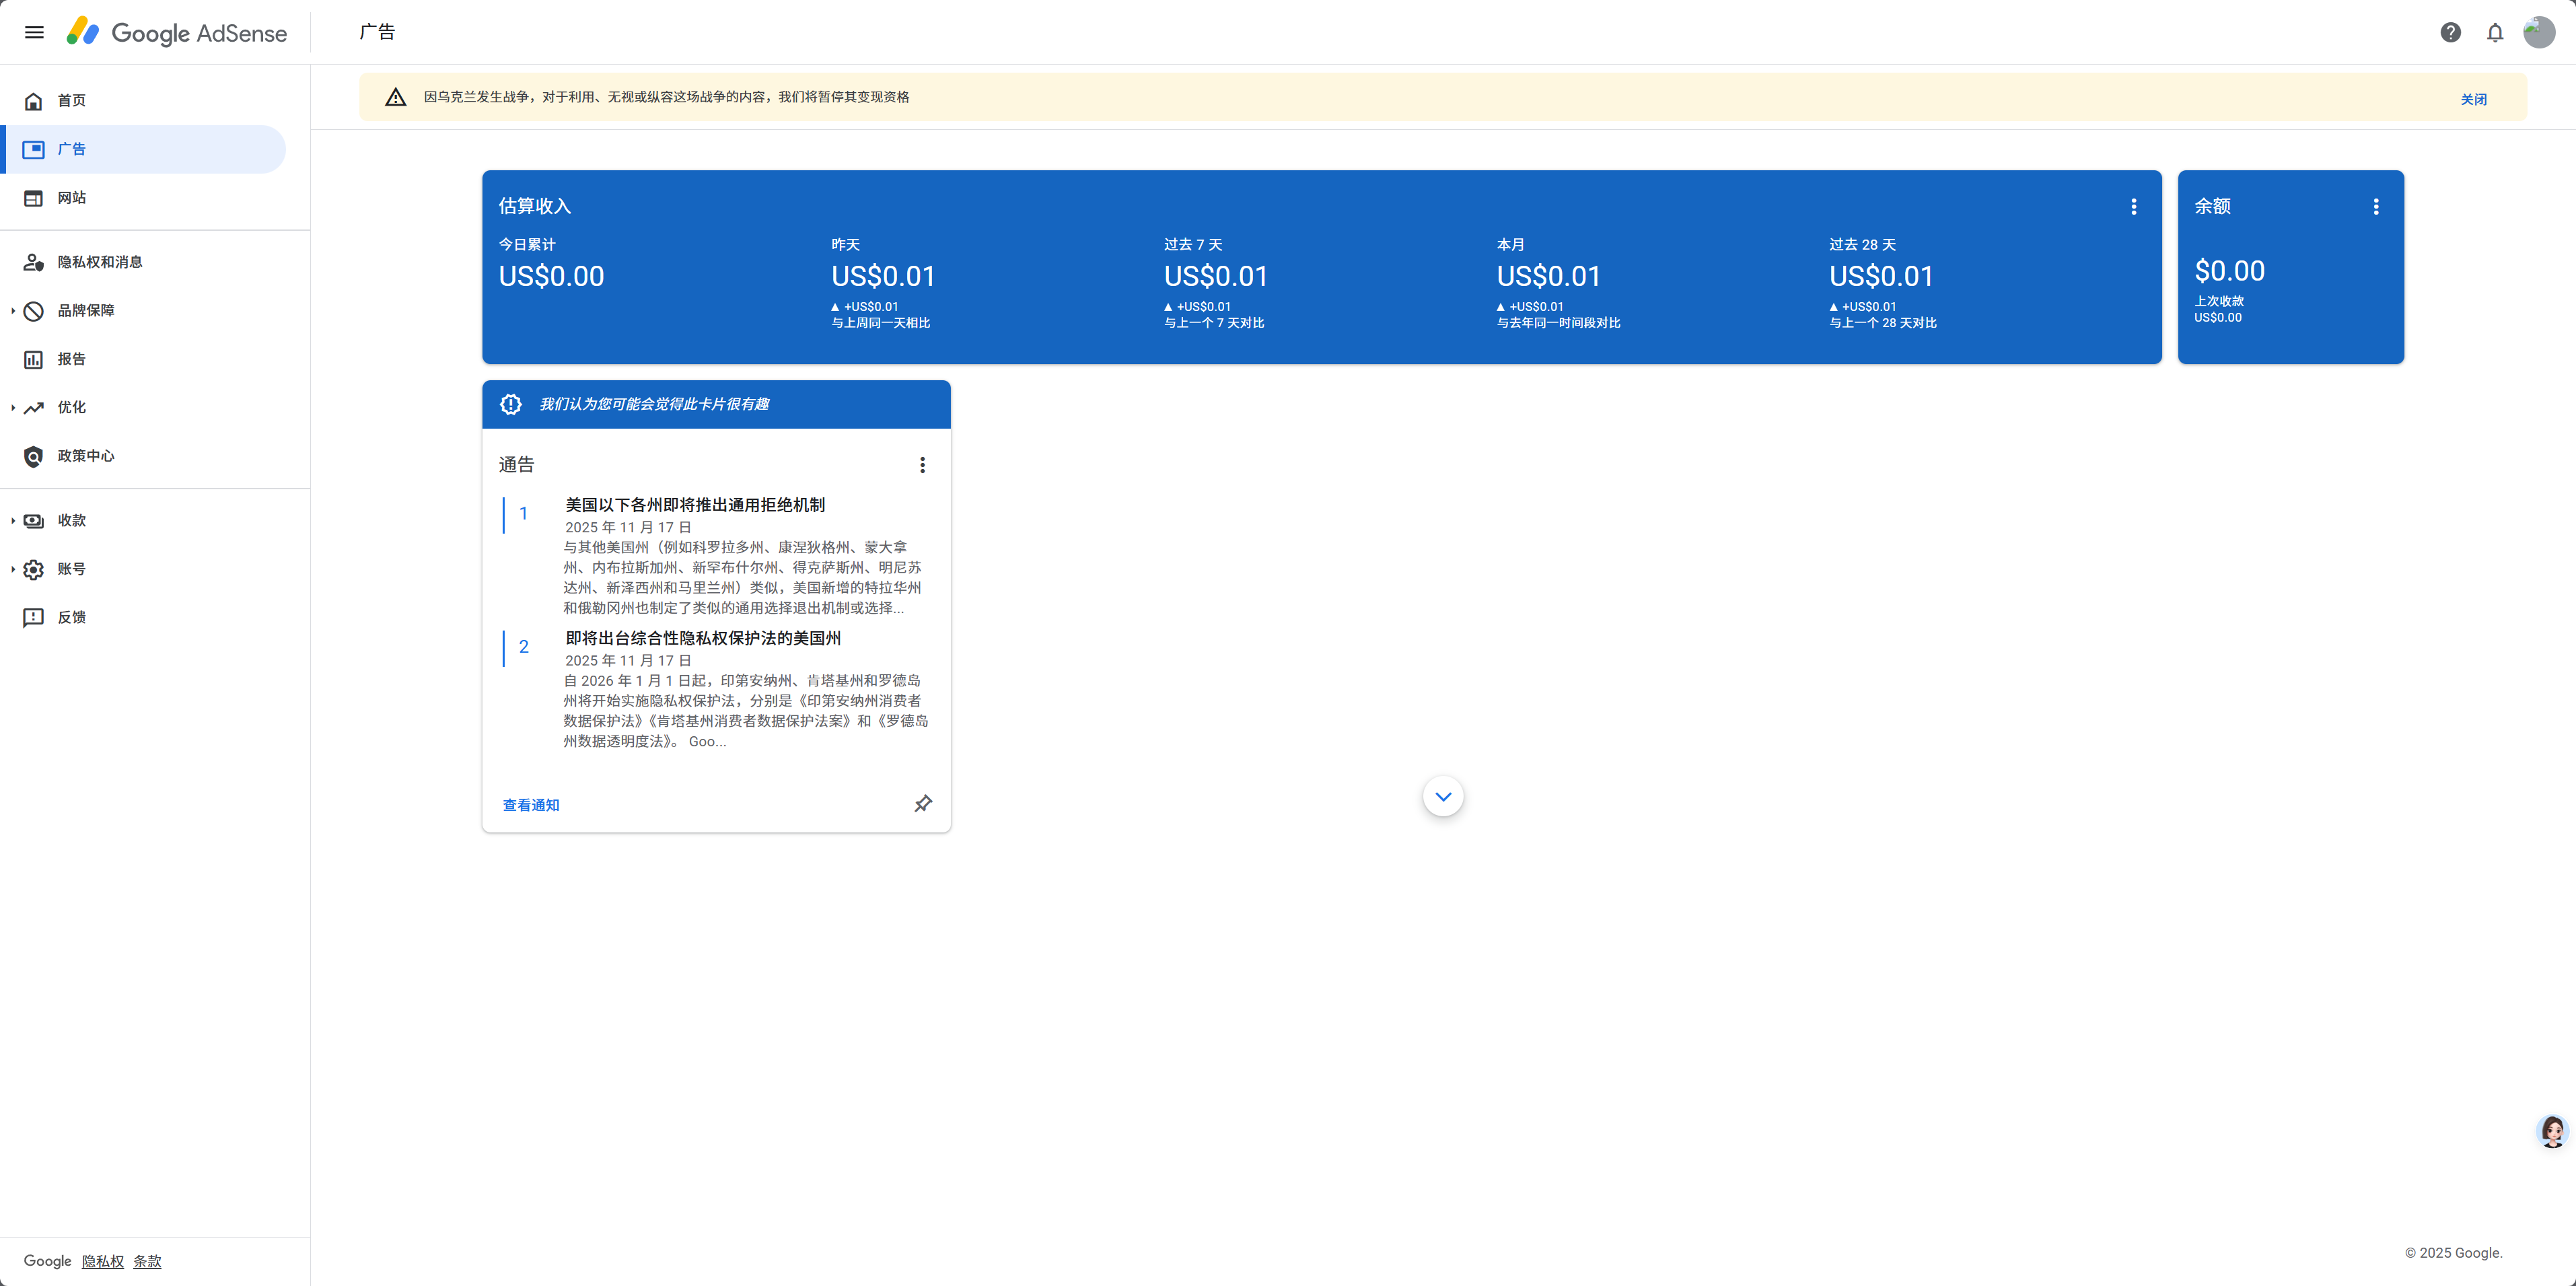Viewport: 2576px width, 1286px height.
Task: Open the 隐私权 footer link
Action: point(102,1262)
